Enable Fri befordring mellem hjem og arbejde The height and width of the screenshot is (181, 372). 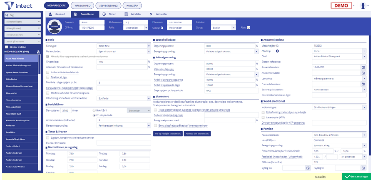pyautogui.click(x=263, y=112)
